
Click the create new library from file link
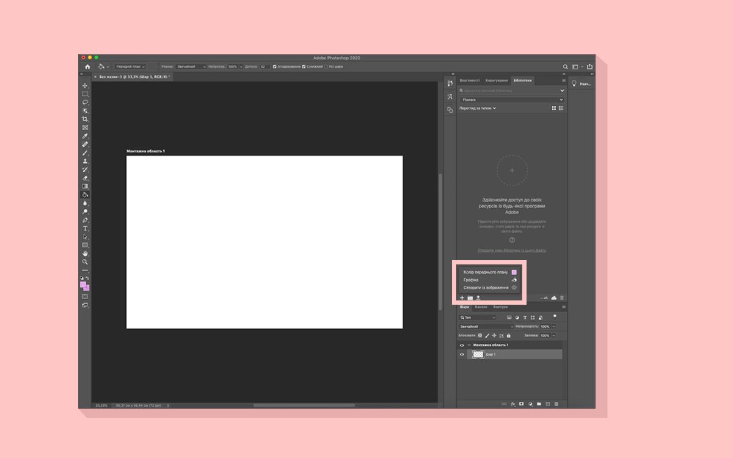click(512, 250)
